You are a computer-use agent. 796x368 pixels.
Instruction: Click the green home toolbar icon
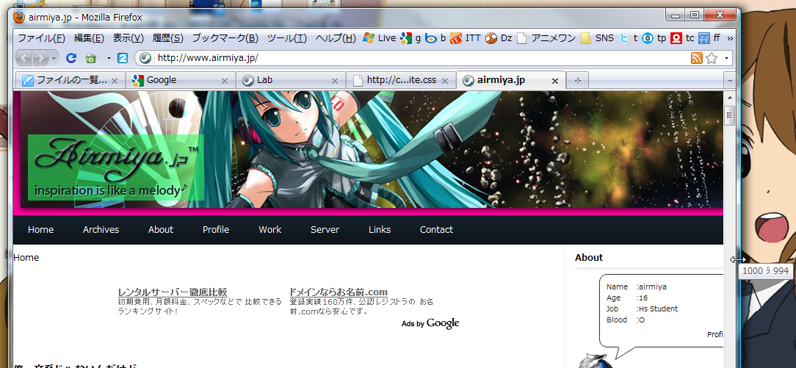[91, 58]
